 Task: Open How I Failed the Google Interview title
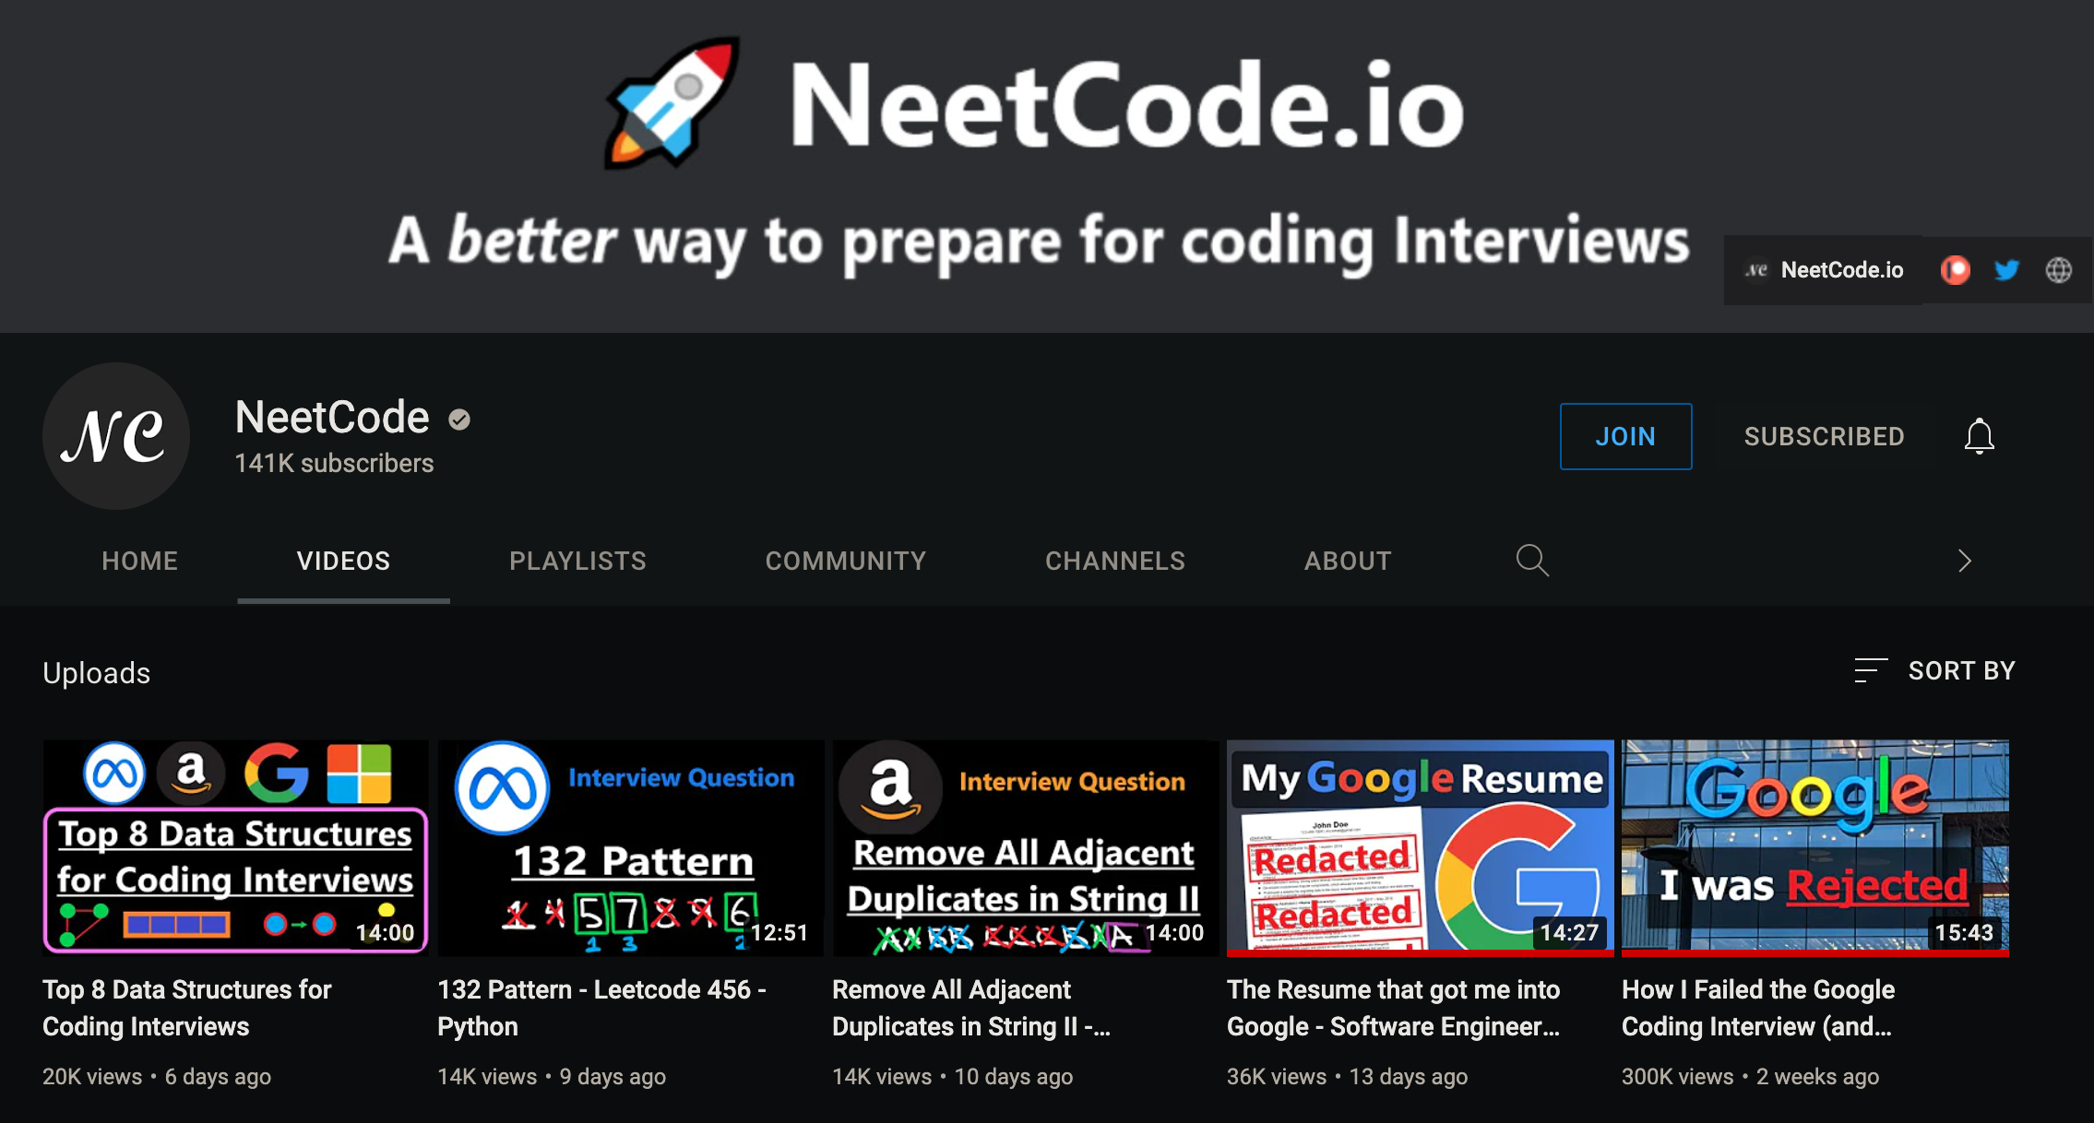point(1758,1008)
